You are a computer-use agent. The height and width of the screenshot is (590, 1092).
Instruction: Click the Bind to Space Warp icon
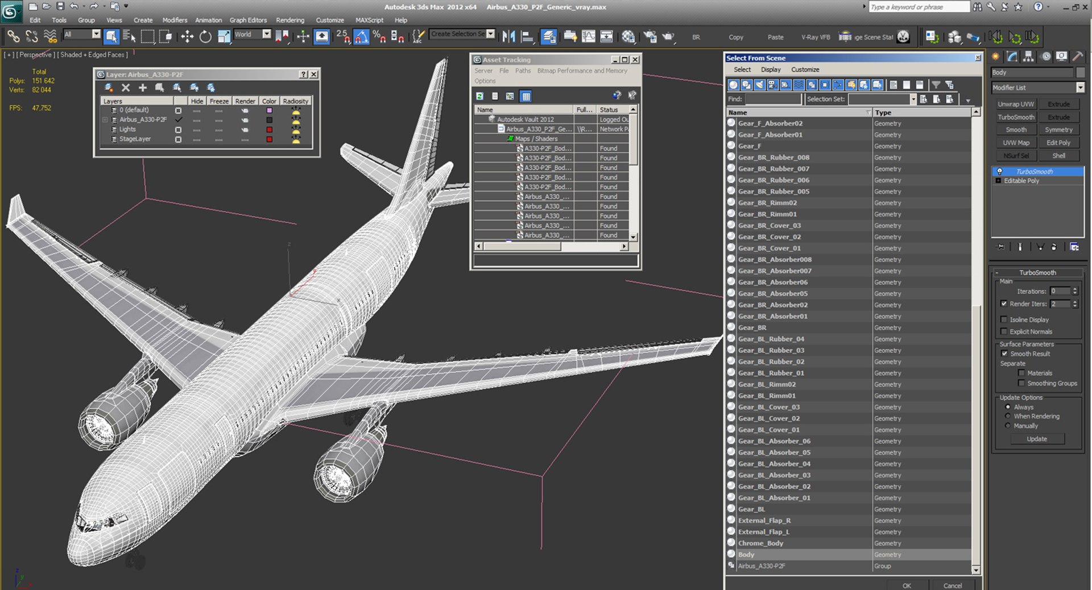pyautogui.click(x=51, y=37)
